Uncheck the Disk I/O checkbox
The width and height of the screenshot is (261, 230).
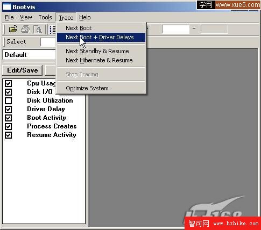coord(8,92)
